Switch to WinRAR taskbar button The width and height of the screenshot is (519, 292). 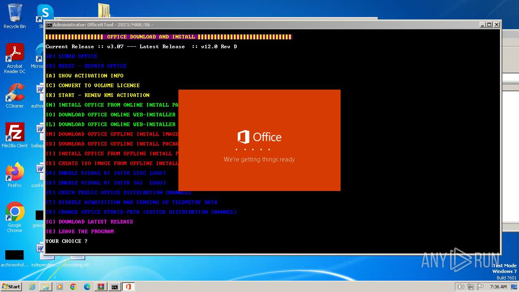[x=101, y=287]
